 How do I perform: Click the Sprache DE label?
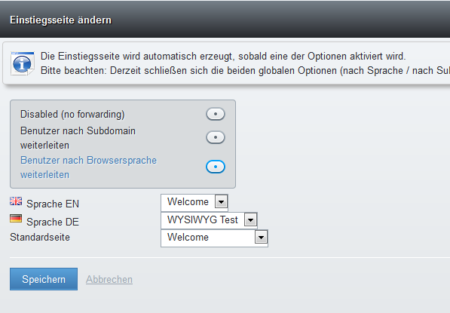[x=53, y=222]
